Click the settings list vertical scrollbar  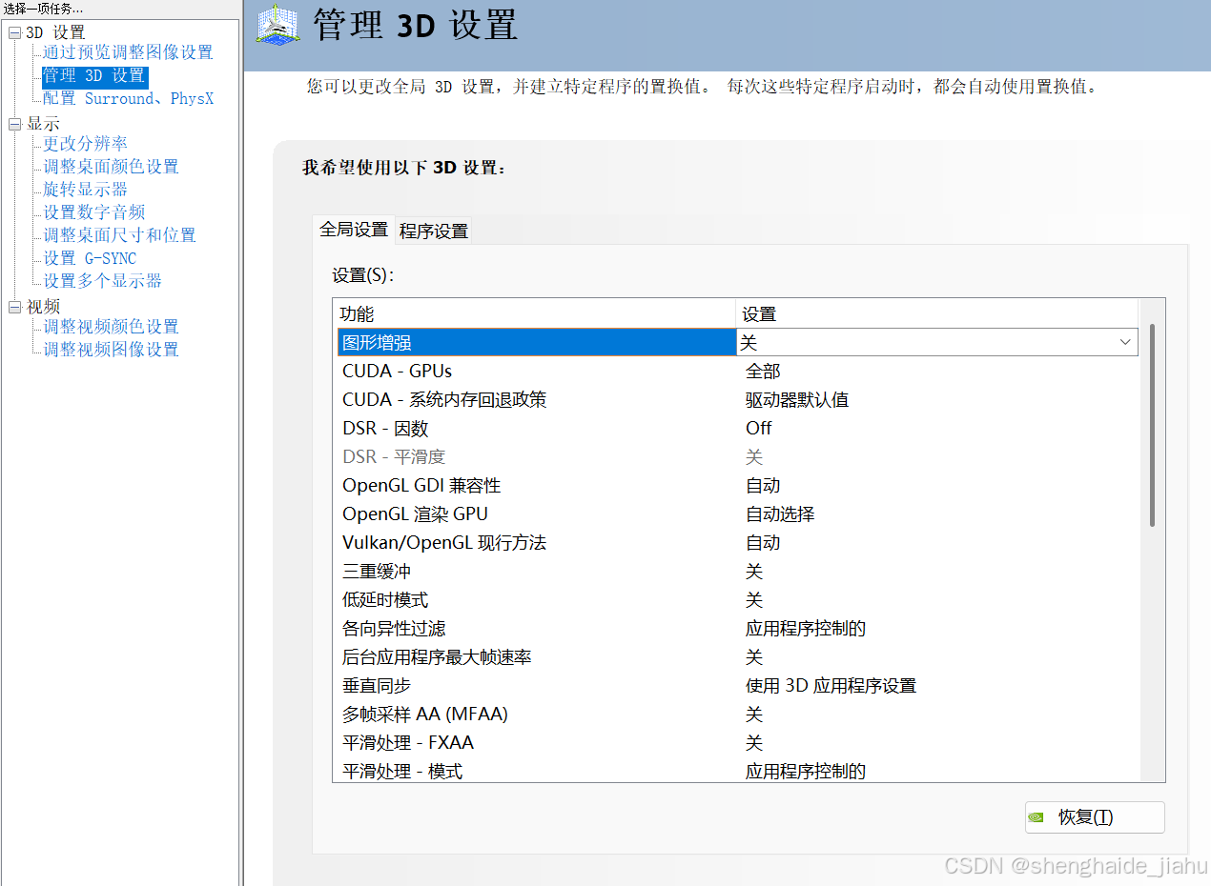click(1152, 425)
